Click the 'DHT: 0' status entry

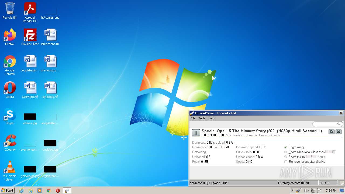tap(324, 183)
